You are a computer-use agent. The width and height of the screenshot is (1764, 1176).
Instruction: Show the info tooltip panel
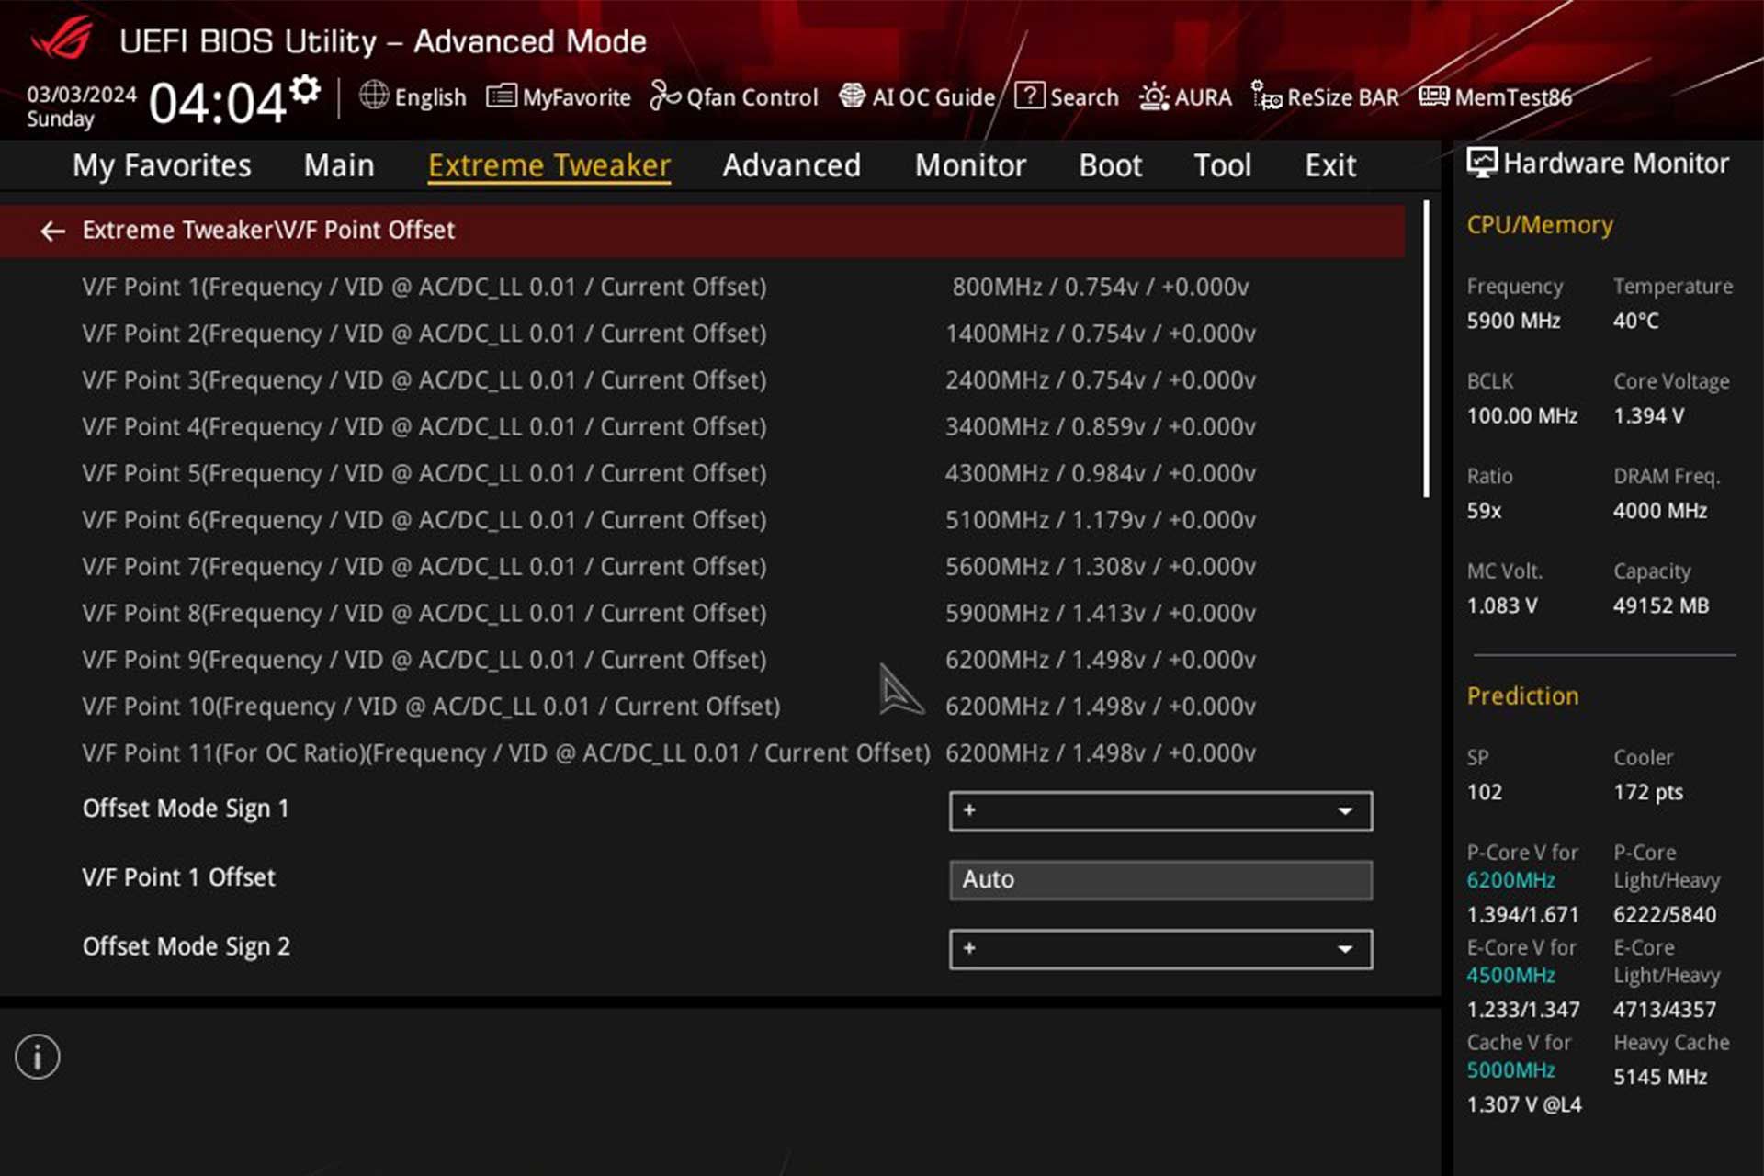(x=37, y=1056)
